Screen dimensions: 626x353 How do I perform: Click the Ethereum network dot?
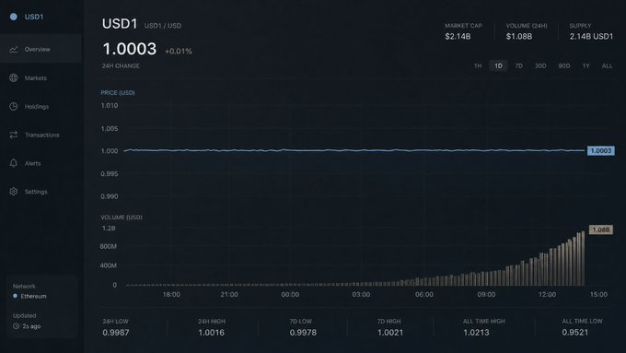[15, 296]
